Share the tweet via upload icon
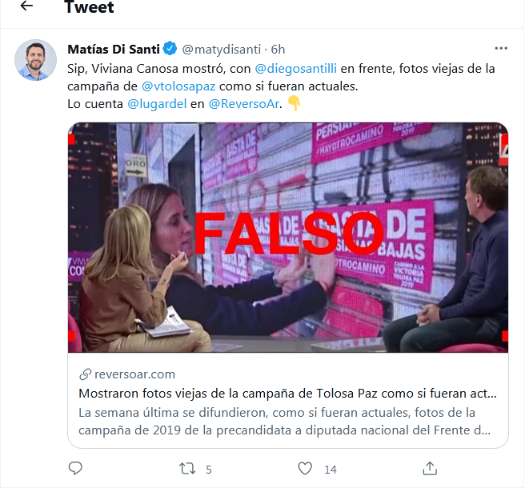This screenshot has width=525, height=488. (x=430, y=468)
